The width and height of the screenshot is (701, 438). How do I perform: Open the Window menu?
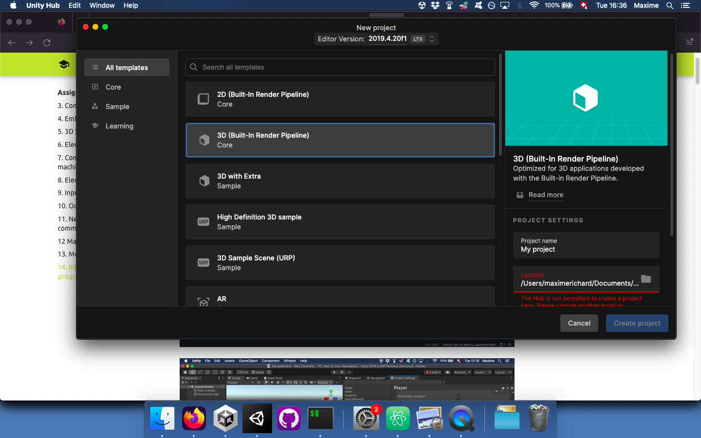click(x=102, y=5)
